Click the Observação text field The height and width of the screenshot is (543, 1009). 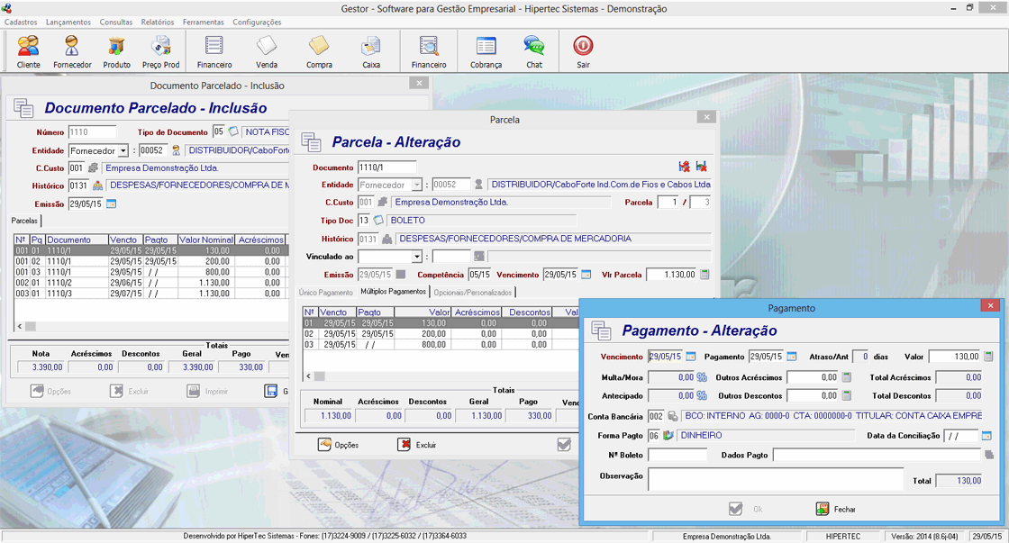pyautogui.click(x=776, y=479)
